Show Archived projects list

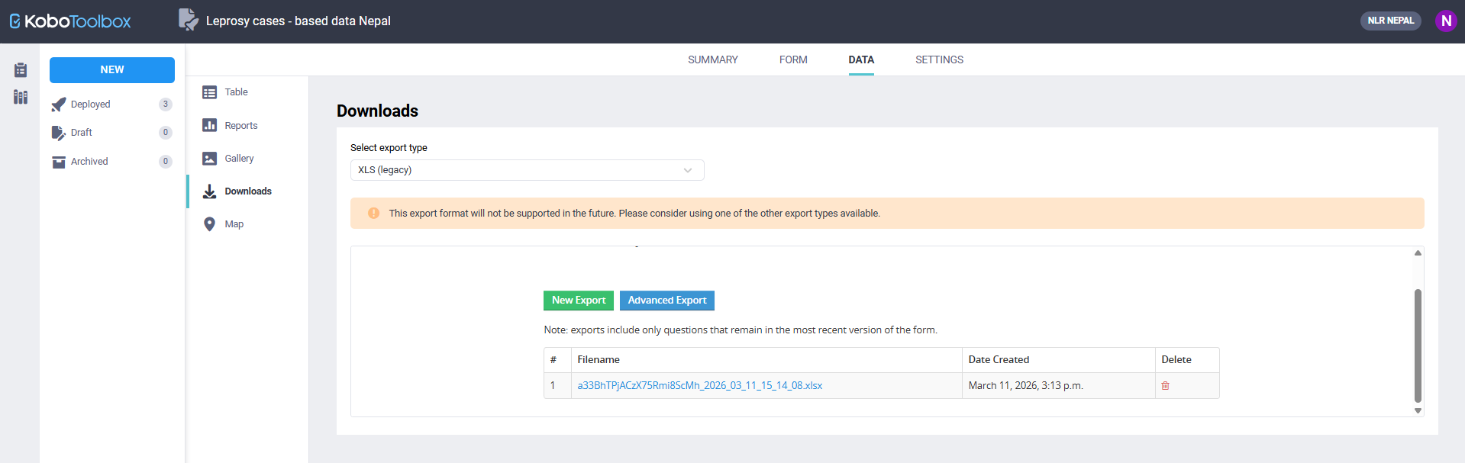point(89,162)
